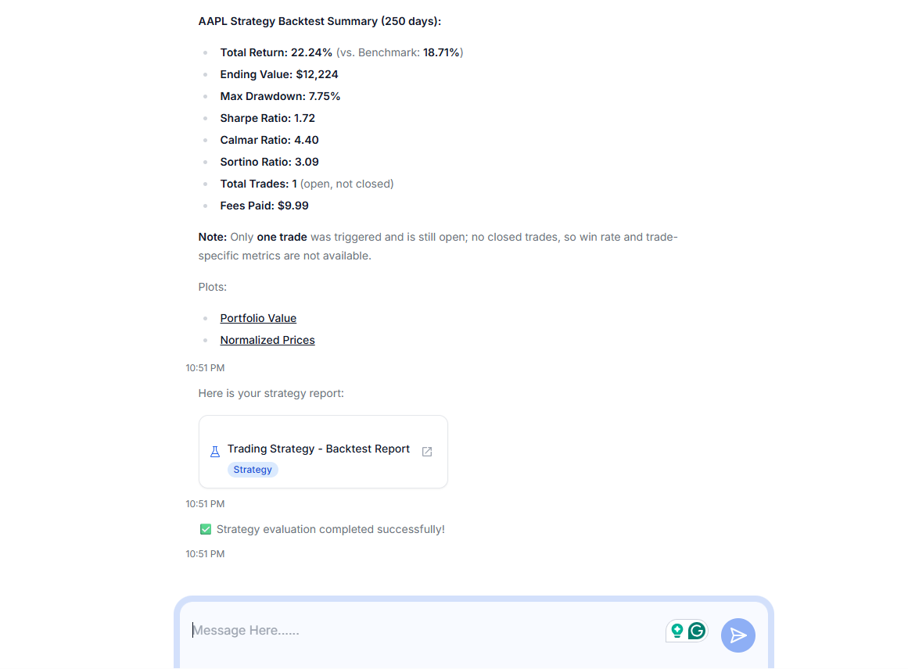
Task: Click the Fees Paid $9.99 bullet line
Action: tap(264, 206)
